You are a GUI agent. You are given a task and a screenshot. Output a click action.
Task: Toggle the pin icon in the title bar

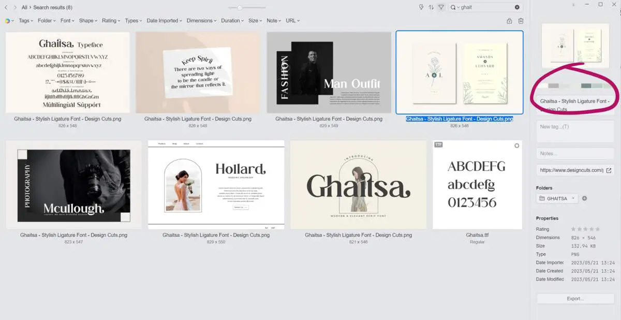(573, 5)
